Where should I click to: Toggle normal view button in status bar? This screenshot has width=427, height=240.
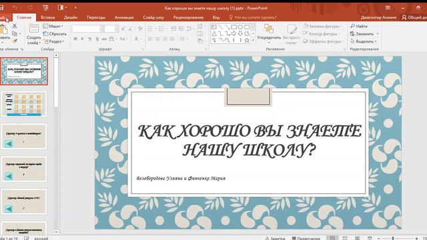332,238
